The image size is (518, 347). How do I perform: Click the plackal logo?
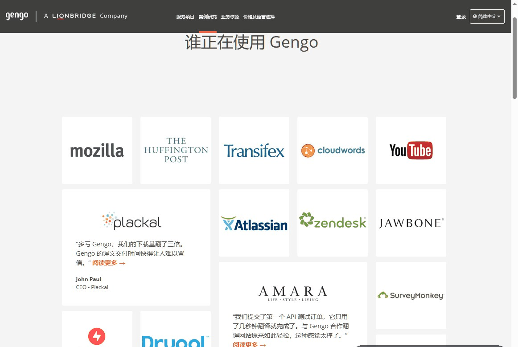point(132,221)
